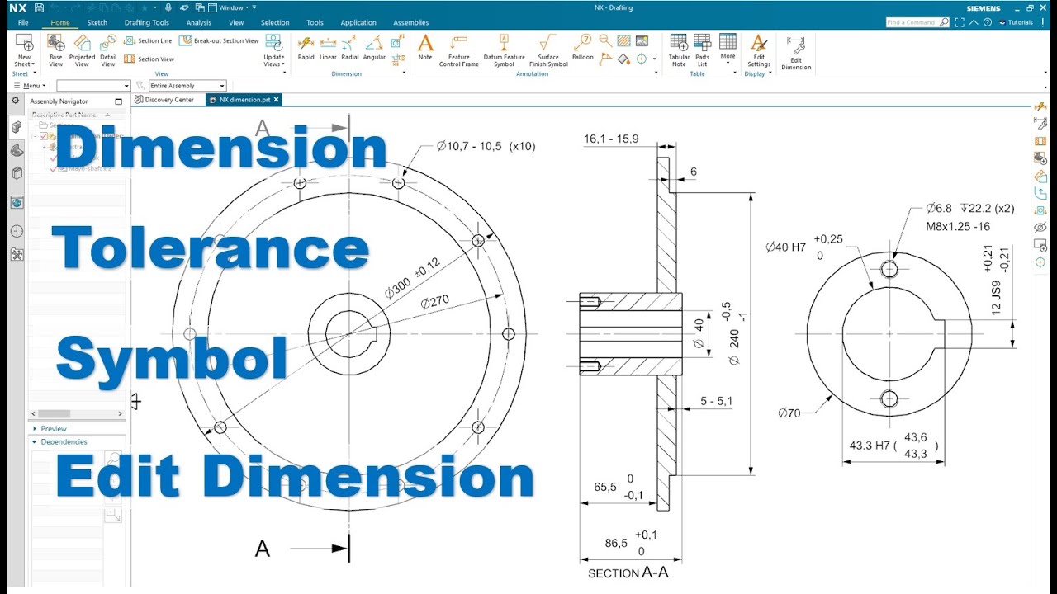Click the Image insert icon in Annotation group
Image resolution: width=1057 pixels, height=594 pixels.
point(642,40)
